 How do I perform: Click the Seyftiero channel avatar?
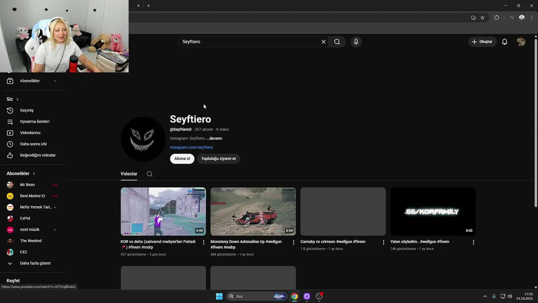tap(143, 139)
